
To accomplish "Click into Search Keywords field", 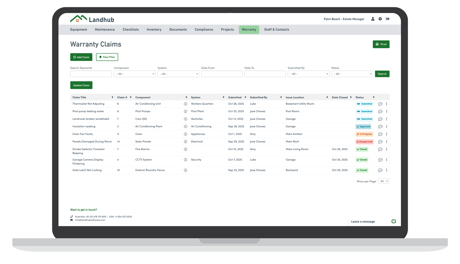I will click(91, 74).
